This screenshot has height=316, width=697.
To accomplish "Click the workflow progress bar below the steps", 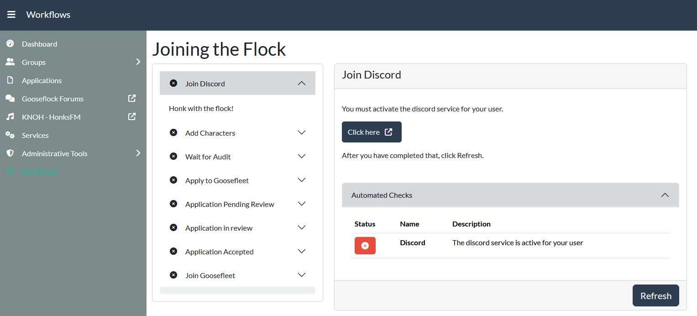I will (x=237, y=290).
